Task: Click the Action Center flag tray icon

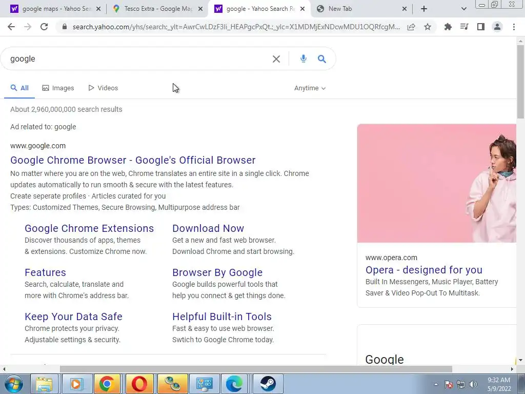Action: point(448,384)
